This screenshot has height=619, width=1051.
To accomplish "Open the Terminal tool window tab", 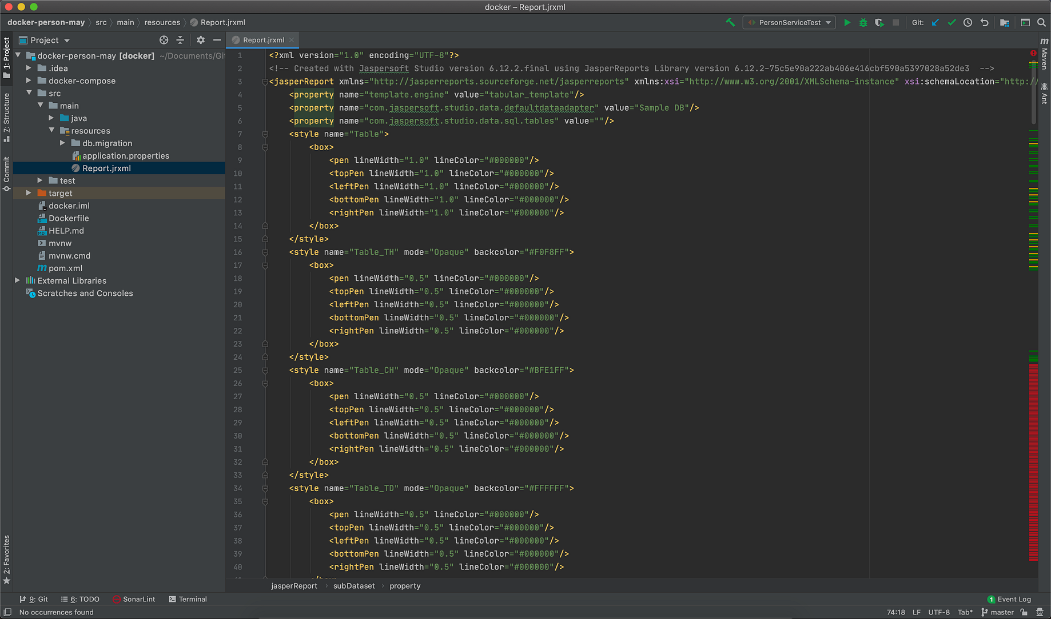I will (188, 599).
